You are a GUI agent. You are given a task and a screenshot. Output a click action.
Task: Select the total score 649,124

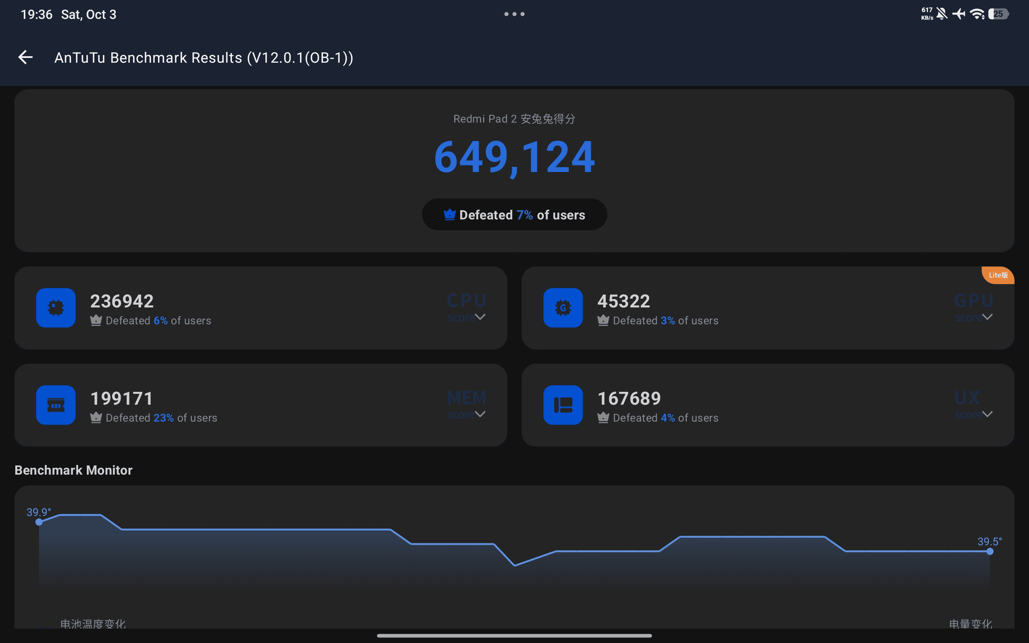pos(514,158)
